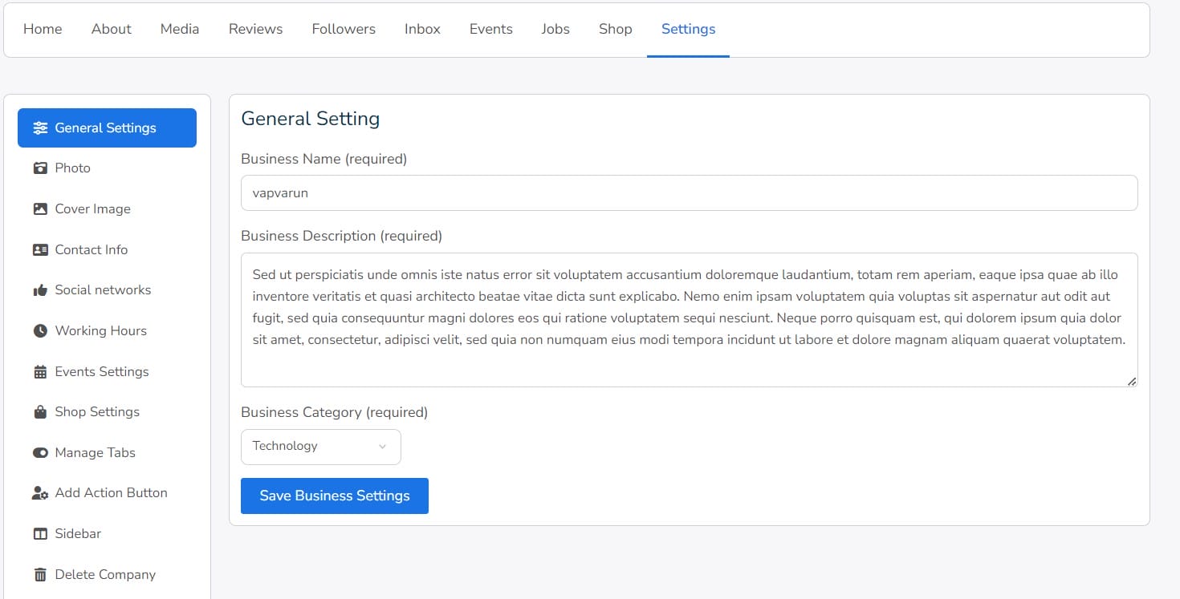
Task: Select General Settings in the sidebar
Action: pos(107,128)
